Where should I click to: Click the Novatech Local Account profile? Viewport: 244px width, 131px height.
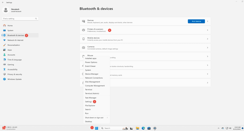[15, 10]
